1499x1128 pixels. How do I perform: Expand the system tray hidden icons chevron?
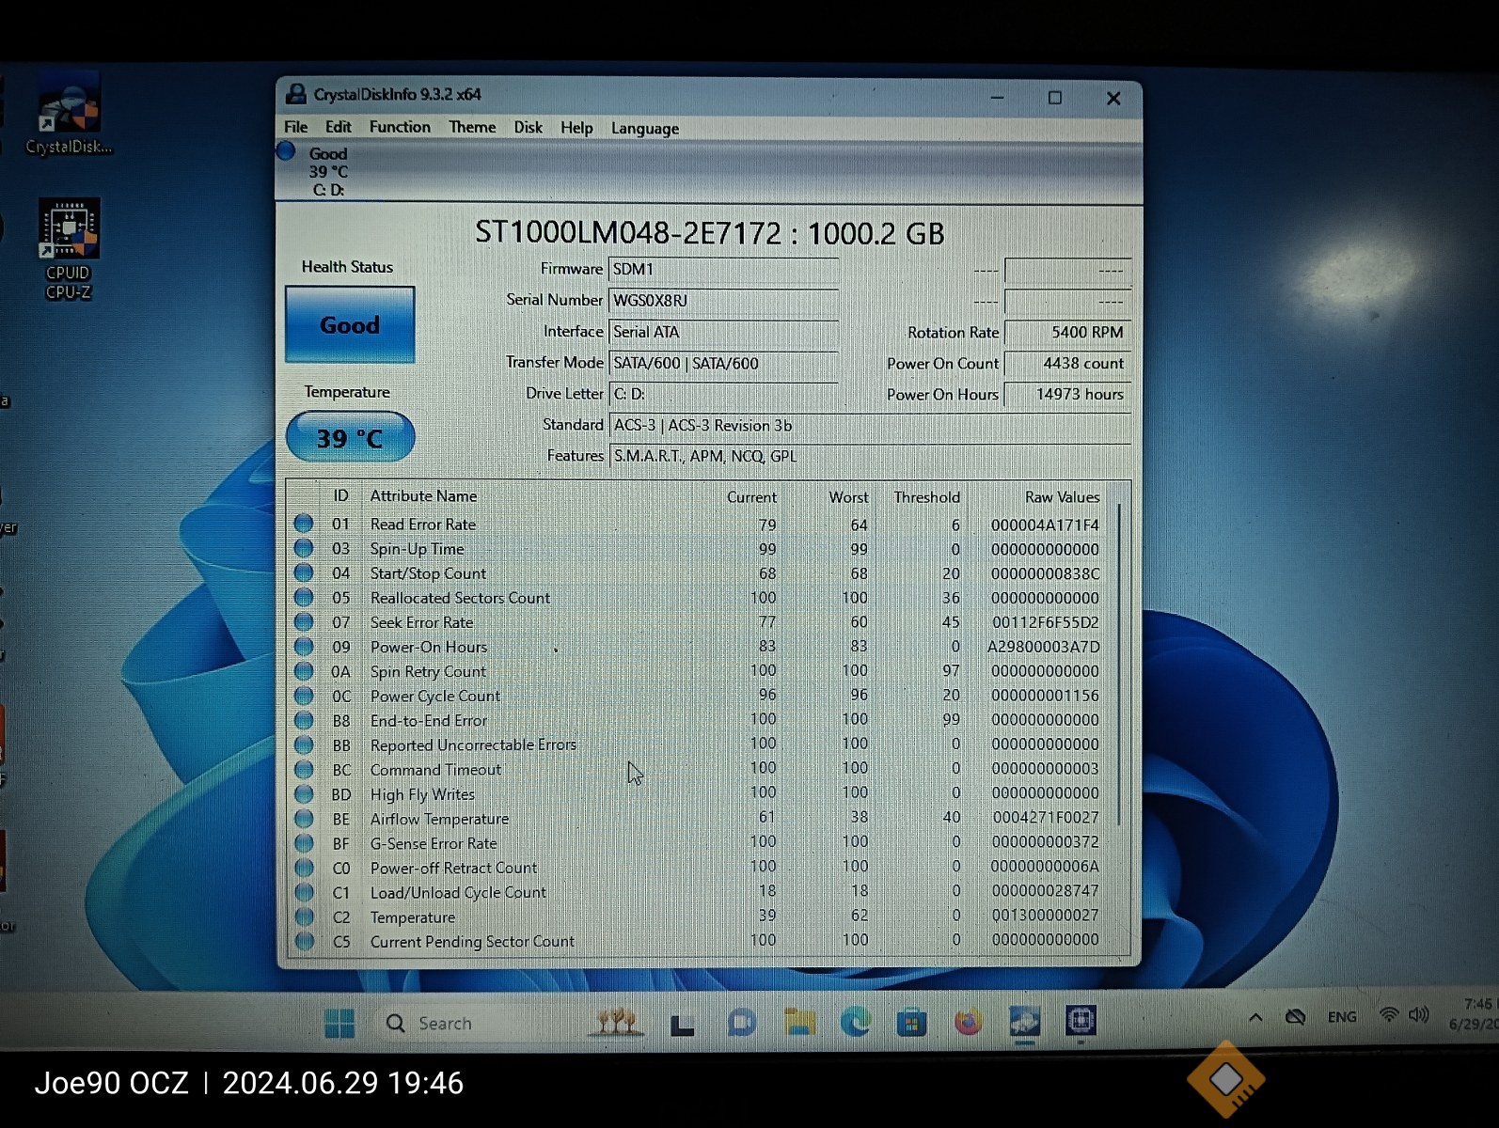(x=1255, y=1017)
